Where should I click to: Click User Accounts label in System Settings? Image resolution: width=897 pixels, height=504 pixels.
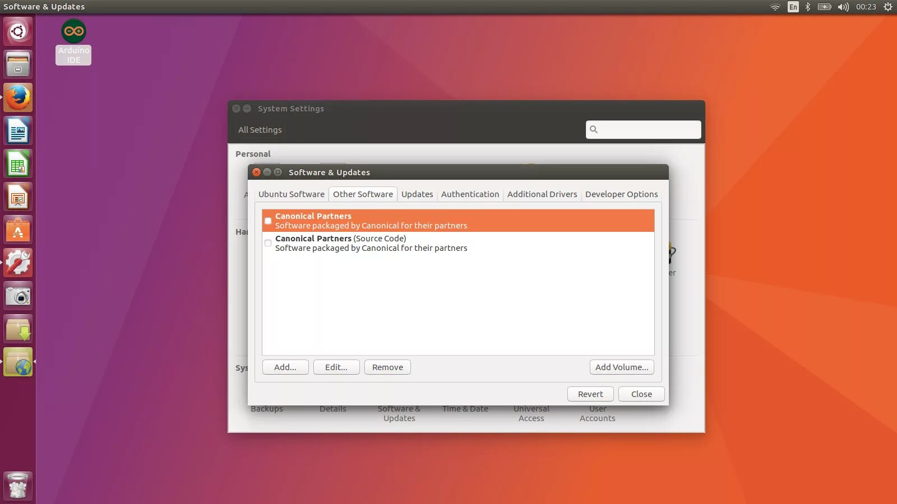tap(598, 413)
